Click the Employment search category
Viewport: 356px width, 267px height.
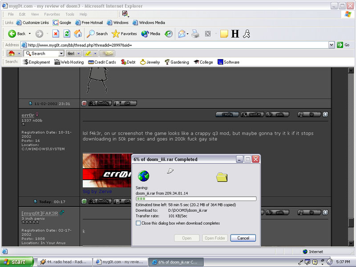36,62
